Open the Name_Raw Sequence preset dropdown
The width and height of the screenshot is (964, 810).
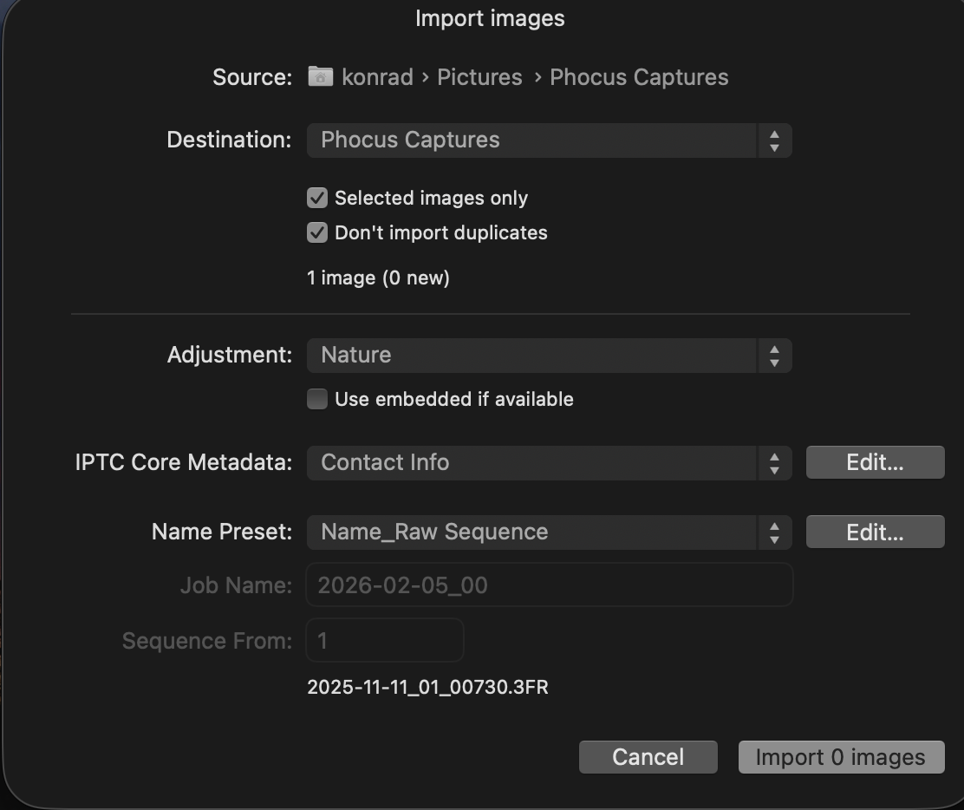coord(549,532)
